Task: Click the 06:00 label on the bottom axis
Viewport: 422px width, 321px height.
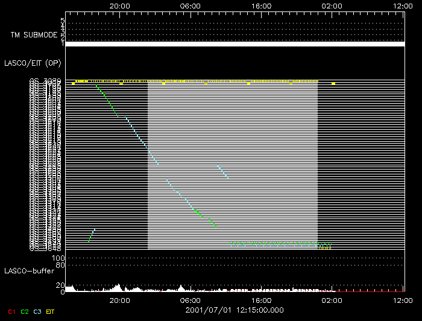Action: pyautogui.click(x=191, y=300)
